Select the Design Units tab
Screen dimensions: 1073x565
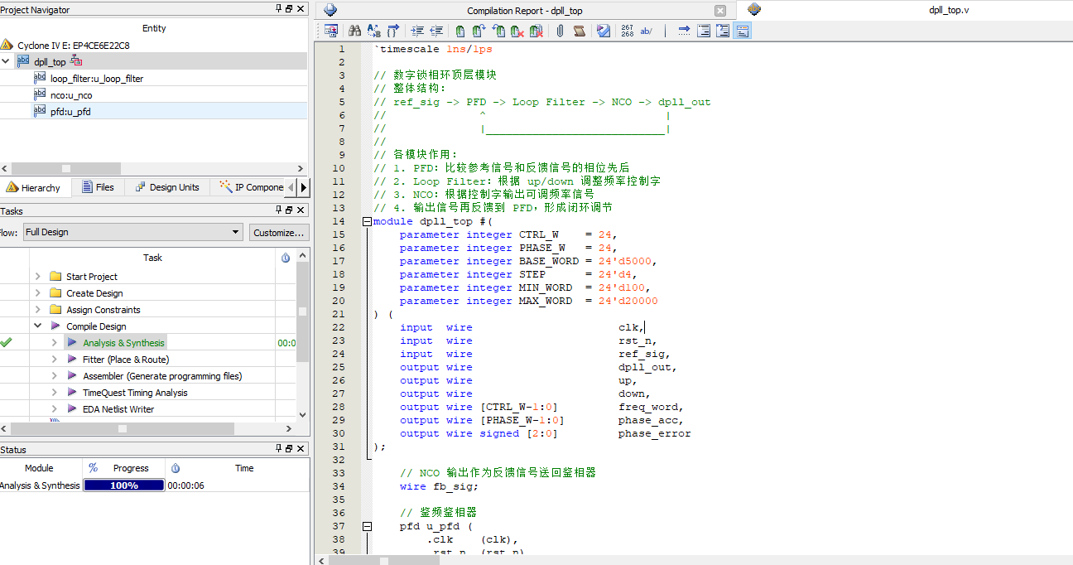(x=167, y=187)
